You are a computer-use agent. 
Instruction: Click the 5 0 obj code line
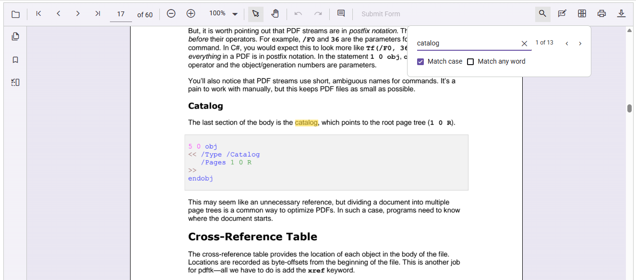click(x=203, y=146)
